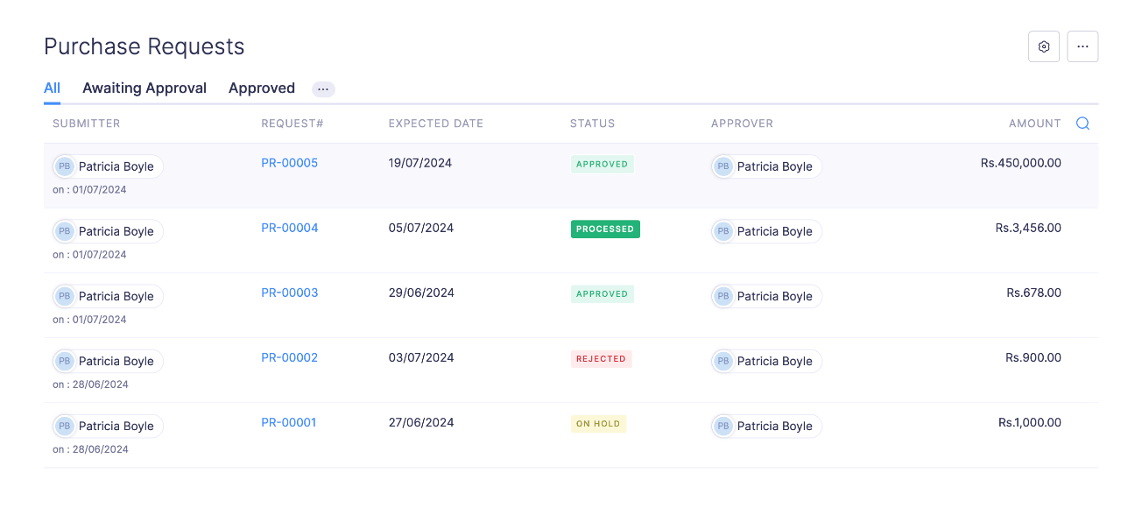Open purchase request PR-00005
The width and height of the screenshot is (1142, 515).
click(289, 163)
